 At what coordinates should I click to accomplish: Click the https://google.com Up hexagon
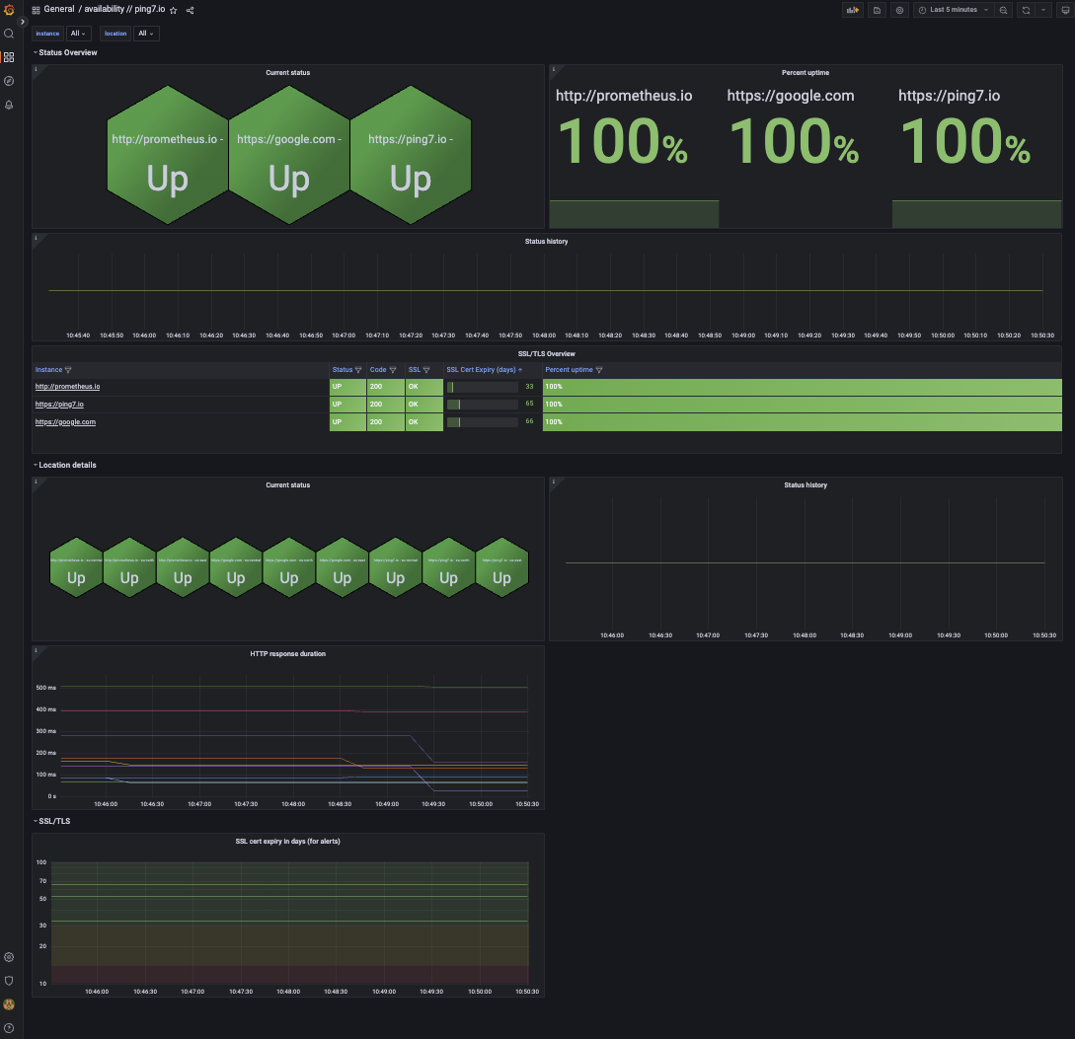289,155
